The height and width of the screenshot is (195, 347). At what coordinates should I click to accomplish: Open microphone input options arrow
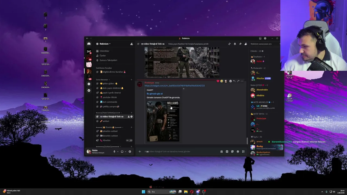(118, 152)
